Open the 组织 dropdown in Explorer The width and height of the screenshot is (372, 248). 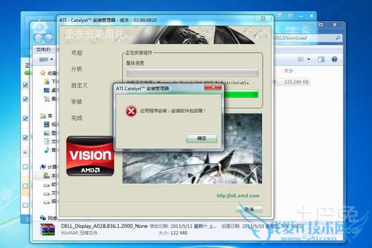pyautogui.click(x=46, y=59)
